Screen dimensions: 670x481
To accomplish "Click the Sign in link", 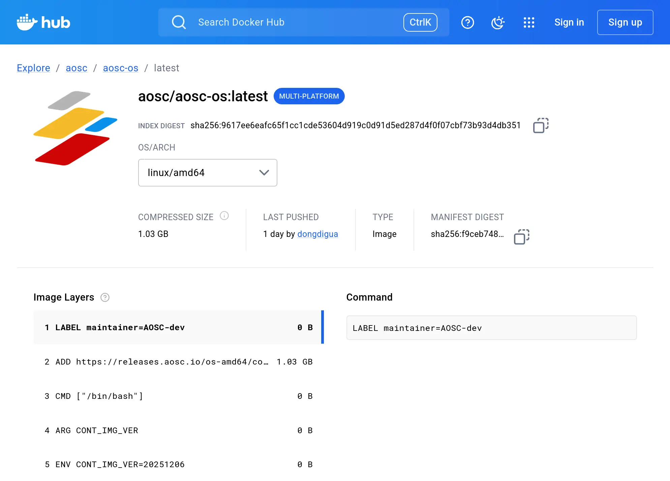I will pos(569,22).
